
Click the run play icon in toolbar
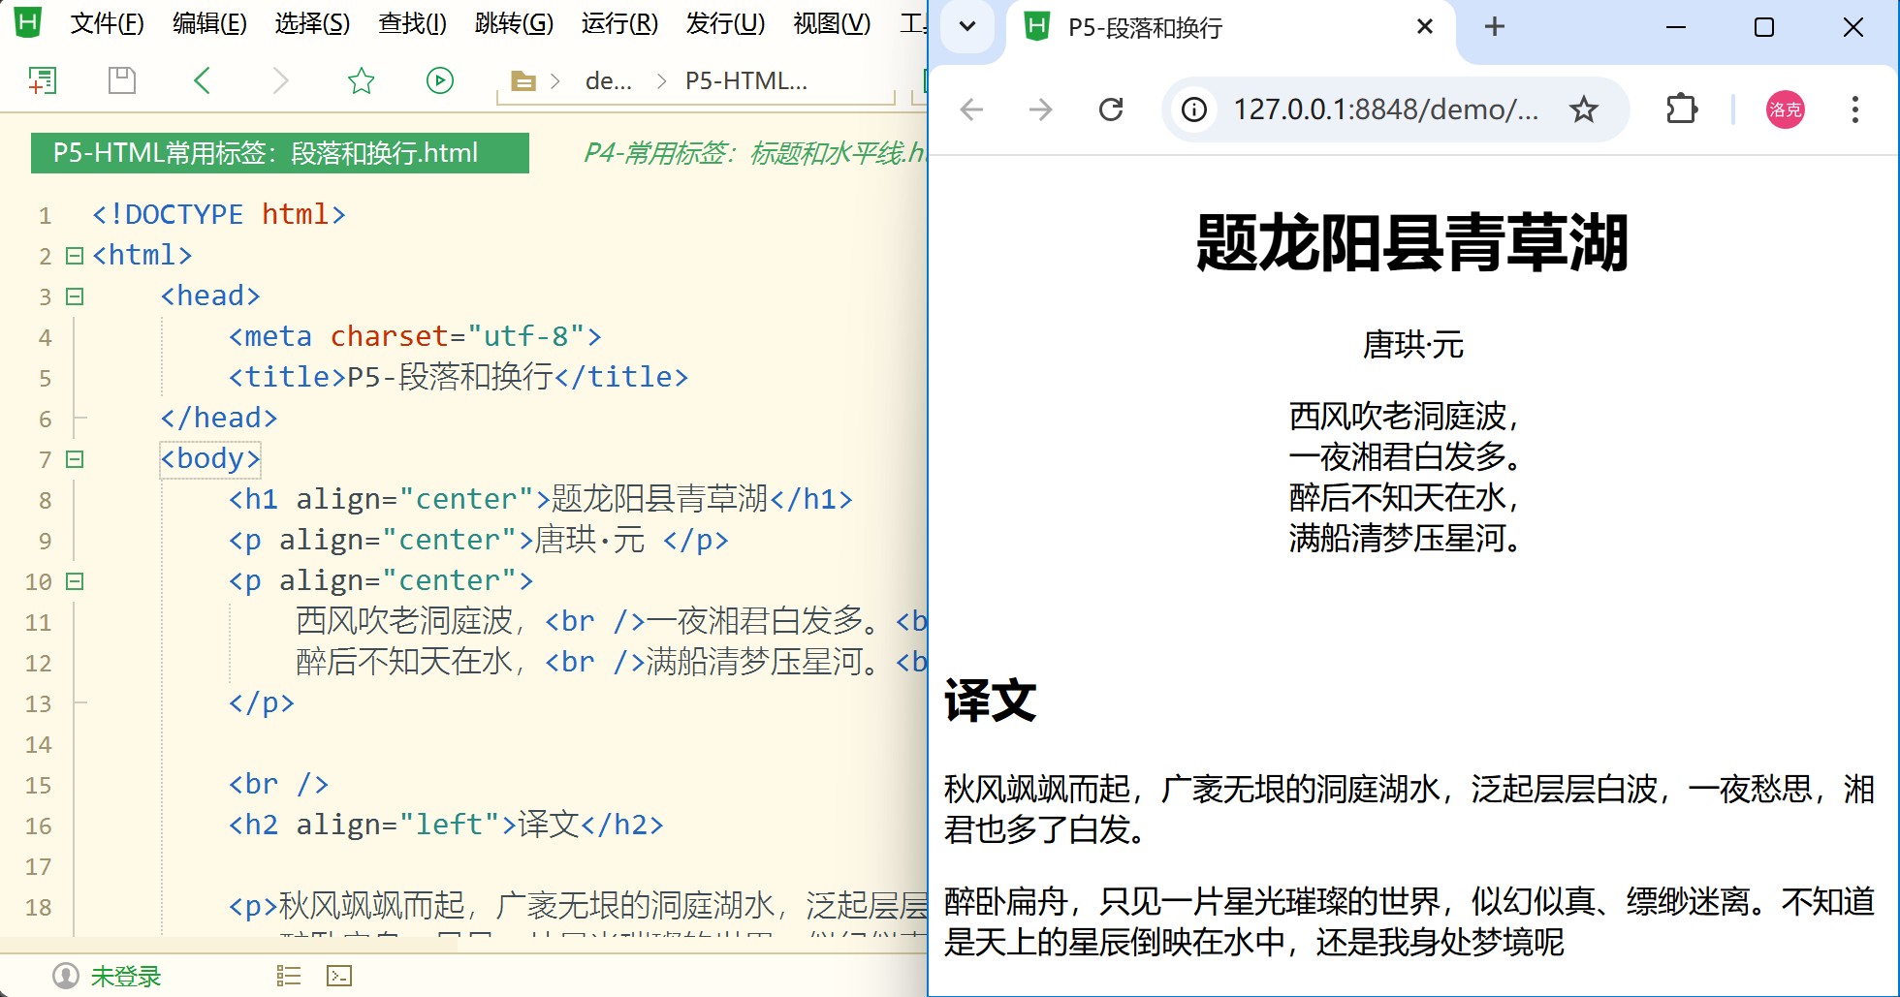pos(440,80)
